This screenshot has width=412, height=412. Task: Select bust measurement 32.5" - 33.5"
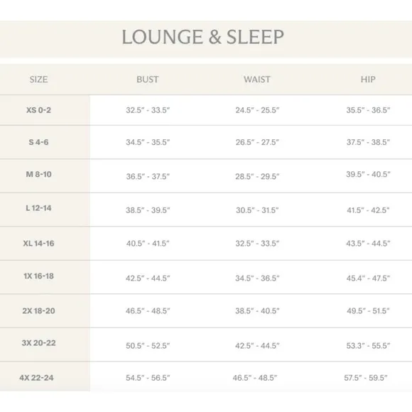click(148, 110)
